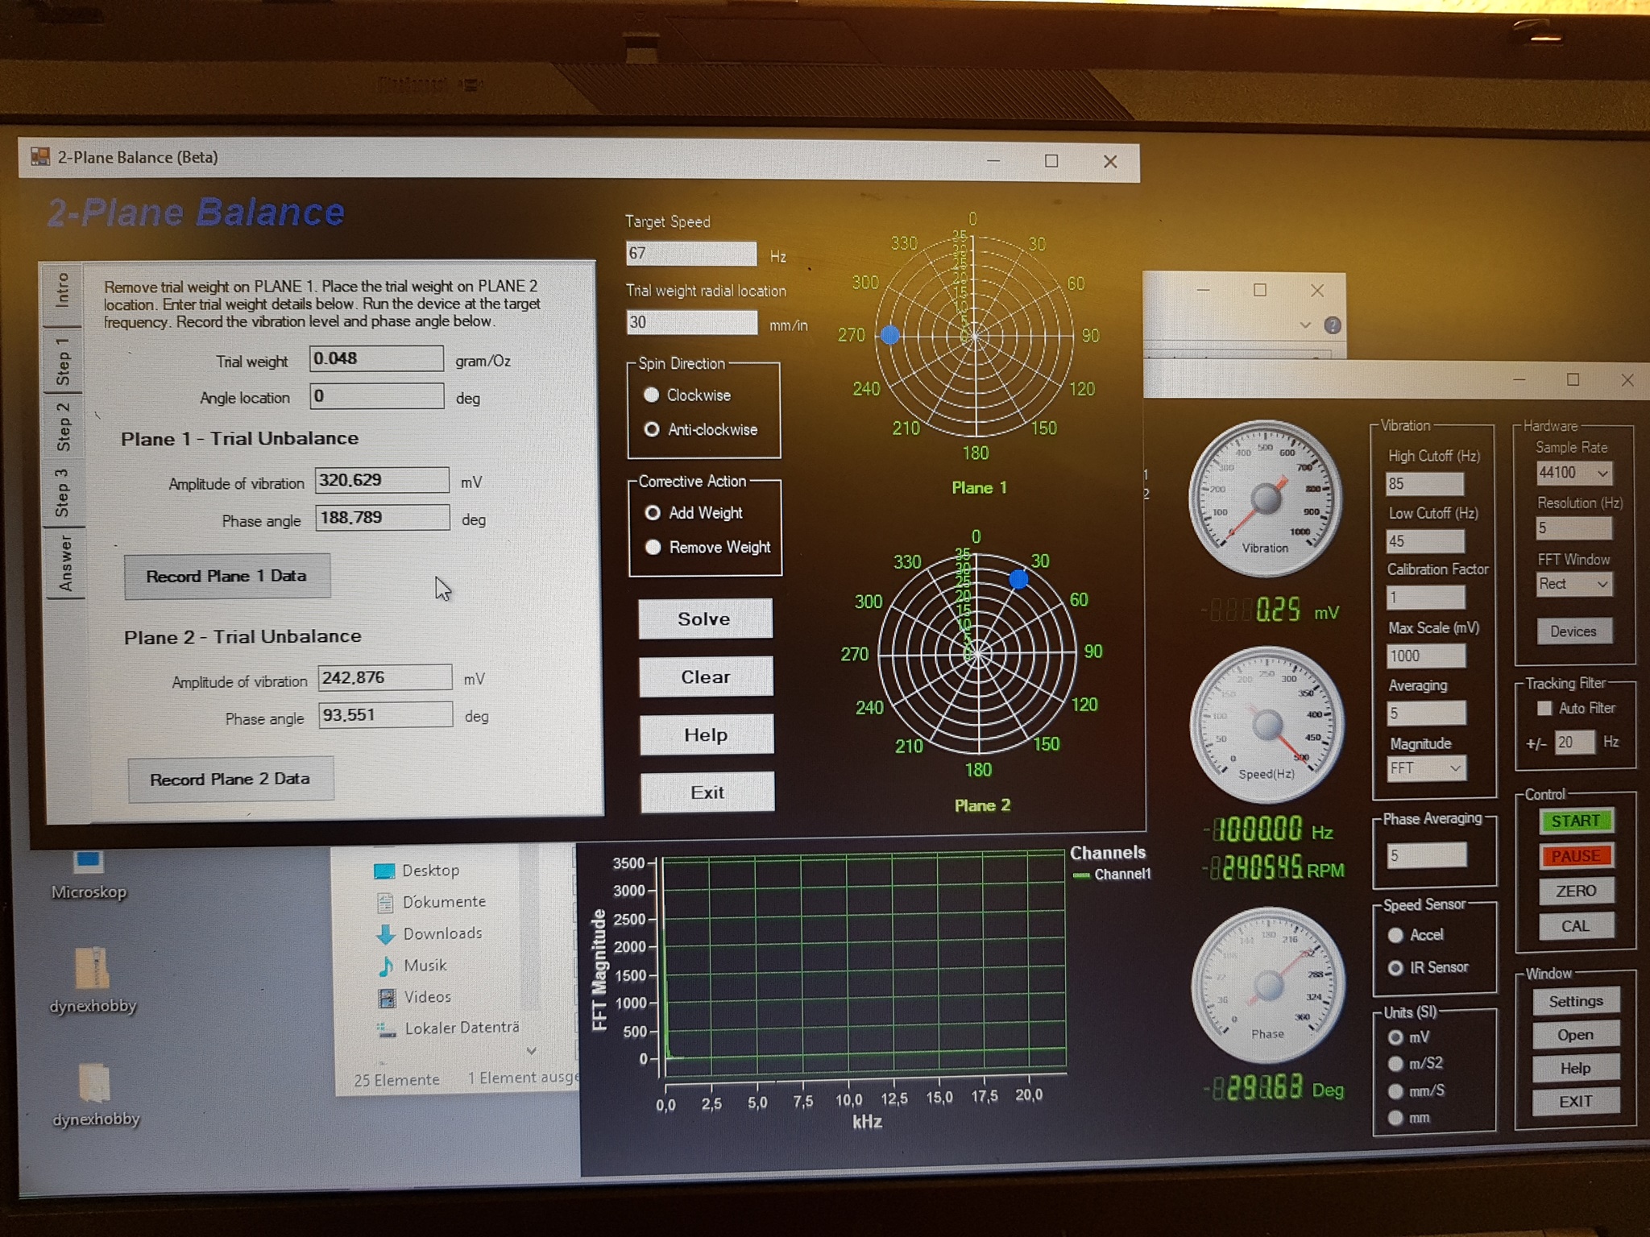Switch to the Step 1 tab

[63, 361]
